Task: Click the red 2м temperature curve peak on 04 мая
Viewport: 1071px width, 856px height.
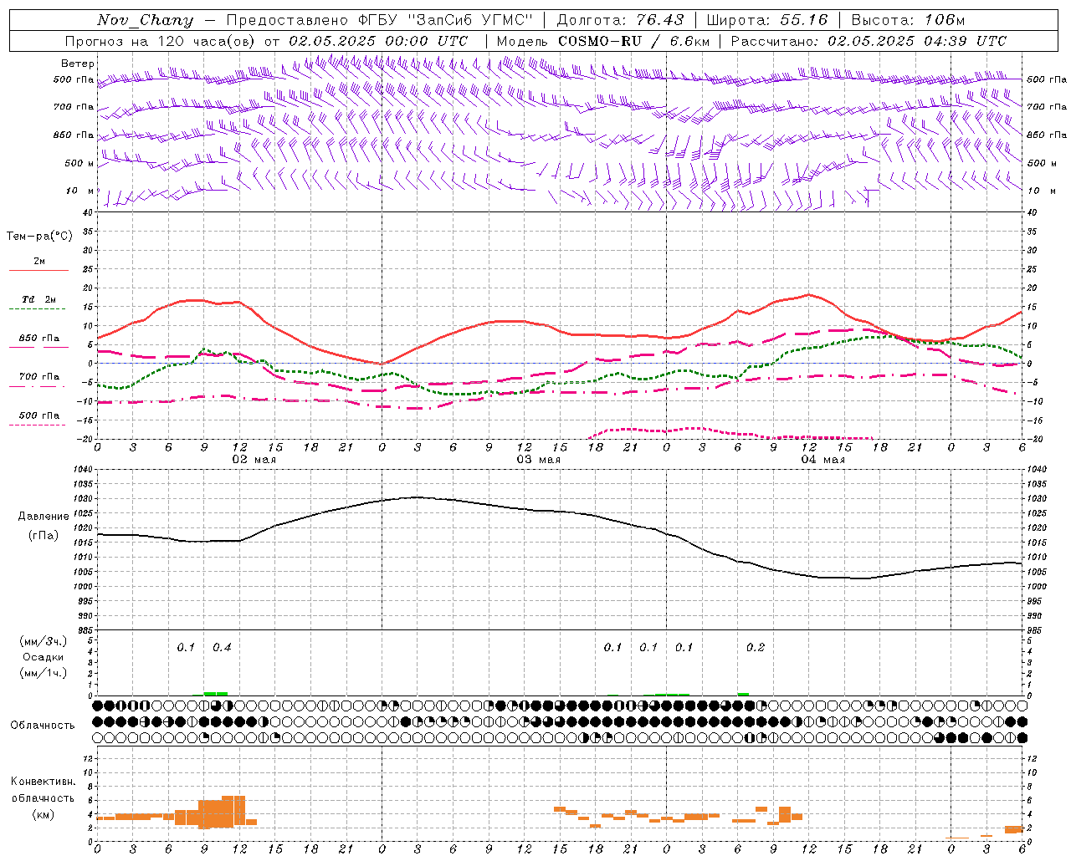Action: tap(808, 294)
